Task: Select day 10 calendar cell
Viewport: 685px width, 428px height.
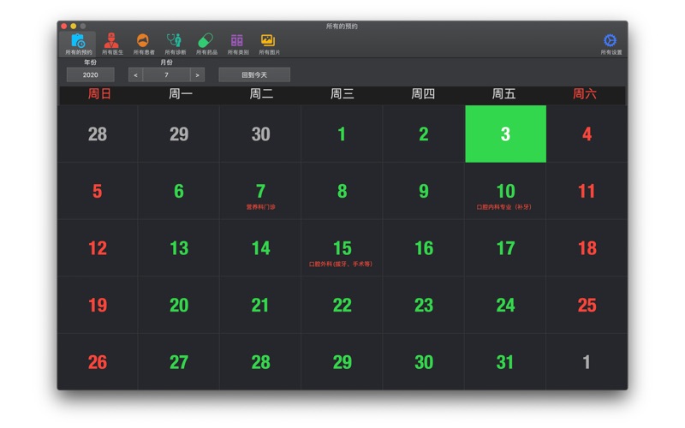Action: pos(505,191)
